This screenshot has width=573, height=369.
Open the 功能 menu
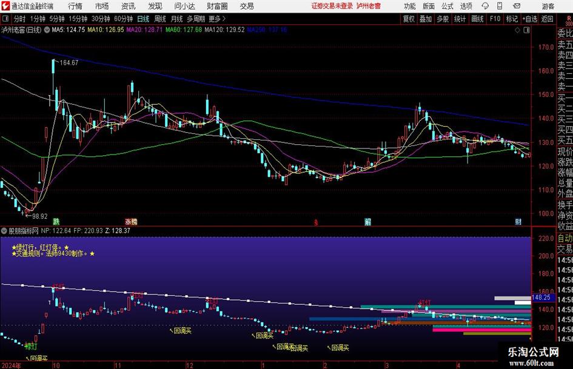410,6
